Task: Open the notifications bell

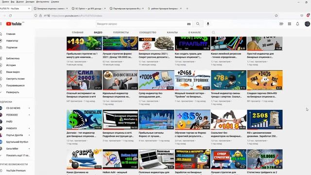Action: tap(297, 24)
